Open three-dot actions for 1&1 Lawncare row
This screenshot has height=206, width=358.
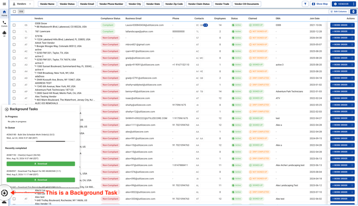click(352, 31)
